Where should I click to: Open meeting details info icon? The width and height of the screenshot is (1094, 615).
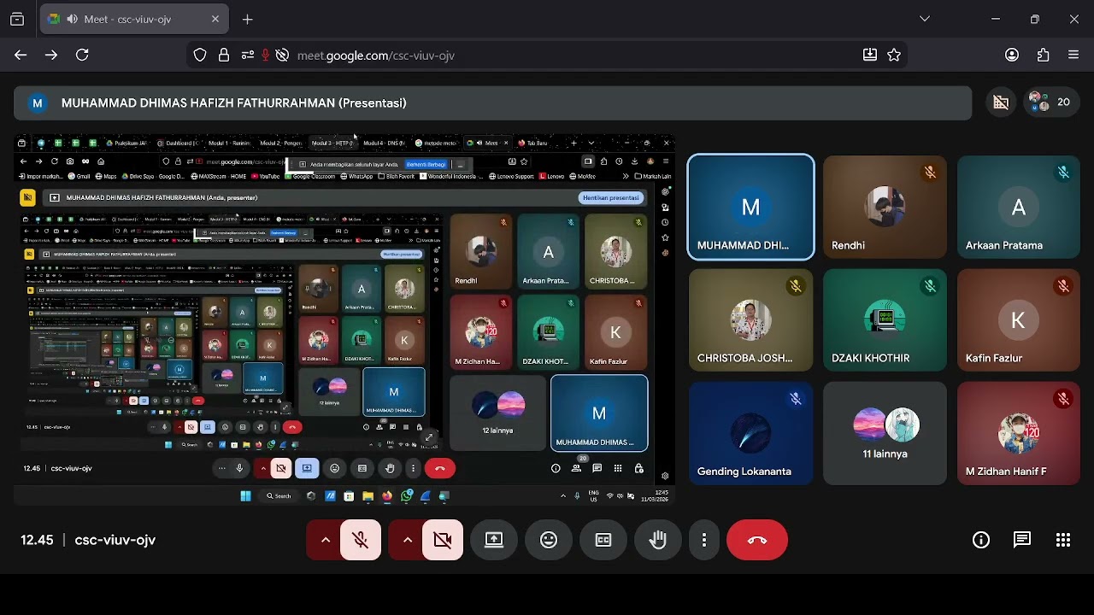[981, 540]
